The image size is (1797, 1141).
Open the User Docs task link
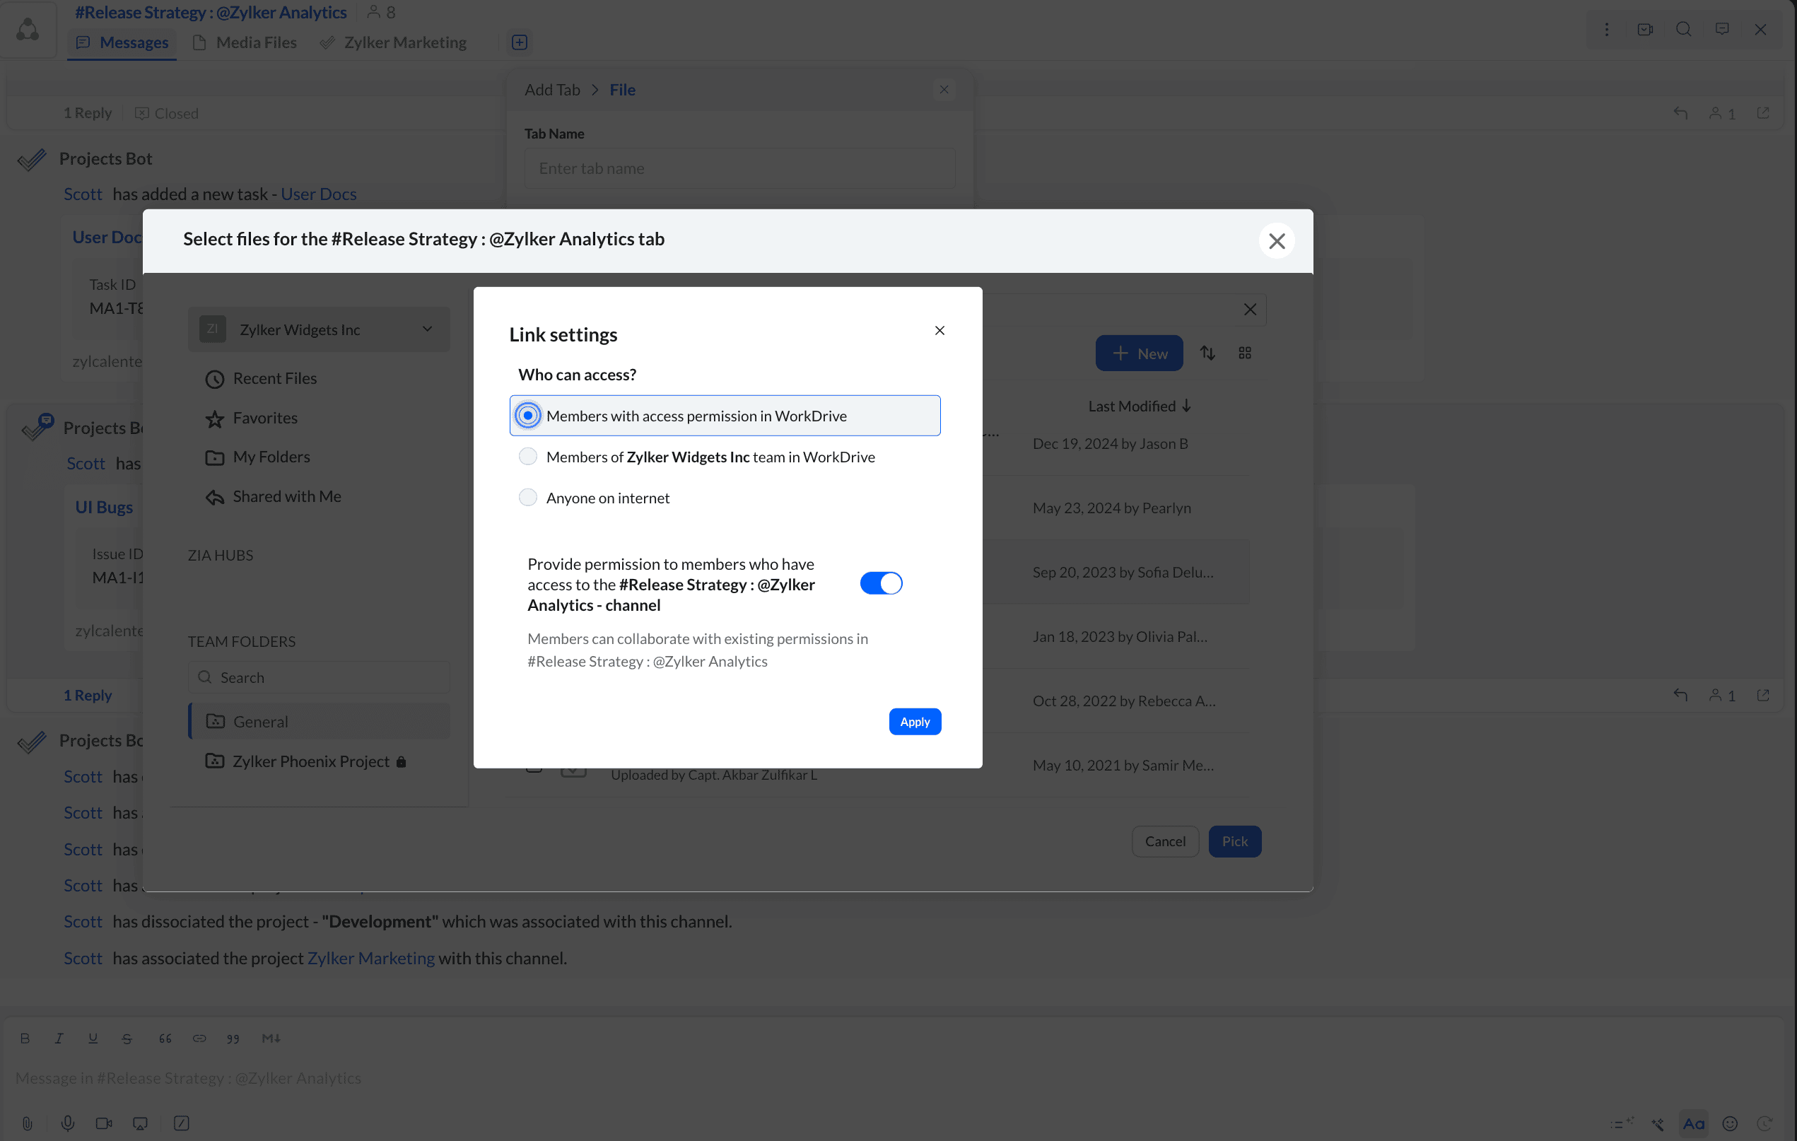319,194
